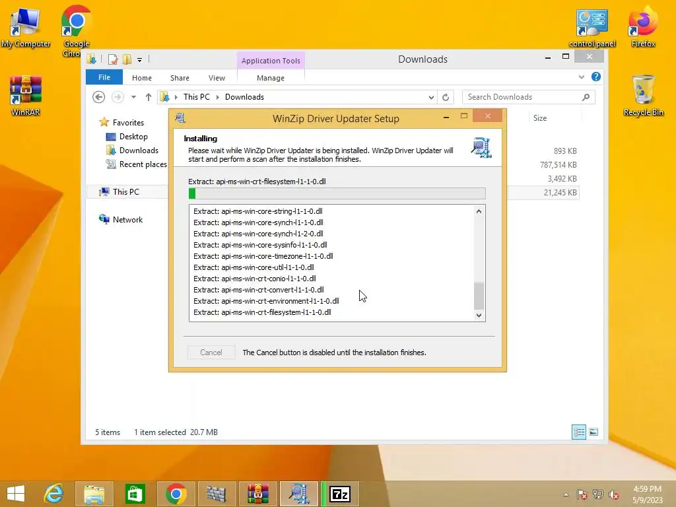Image resolution: width=676 pixels, height=507 pixels.
Task: Click the log scroll up arrow
Action: click(479, 211)
